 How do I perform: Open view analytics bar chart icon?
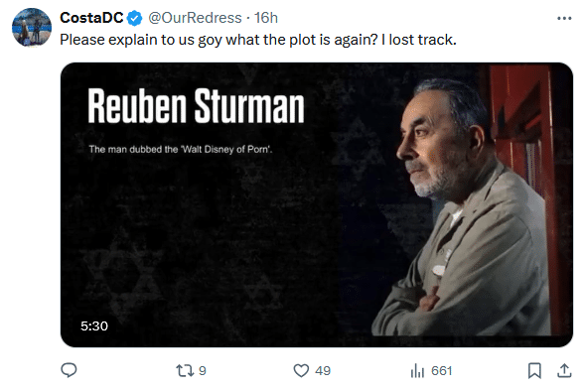[417, 370]
